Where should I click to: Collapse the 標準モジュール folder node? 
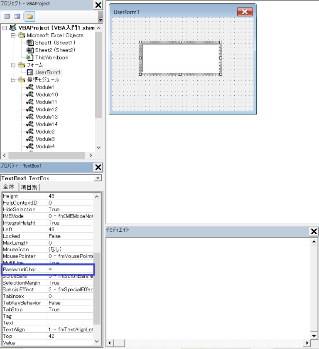coord(13,80)
